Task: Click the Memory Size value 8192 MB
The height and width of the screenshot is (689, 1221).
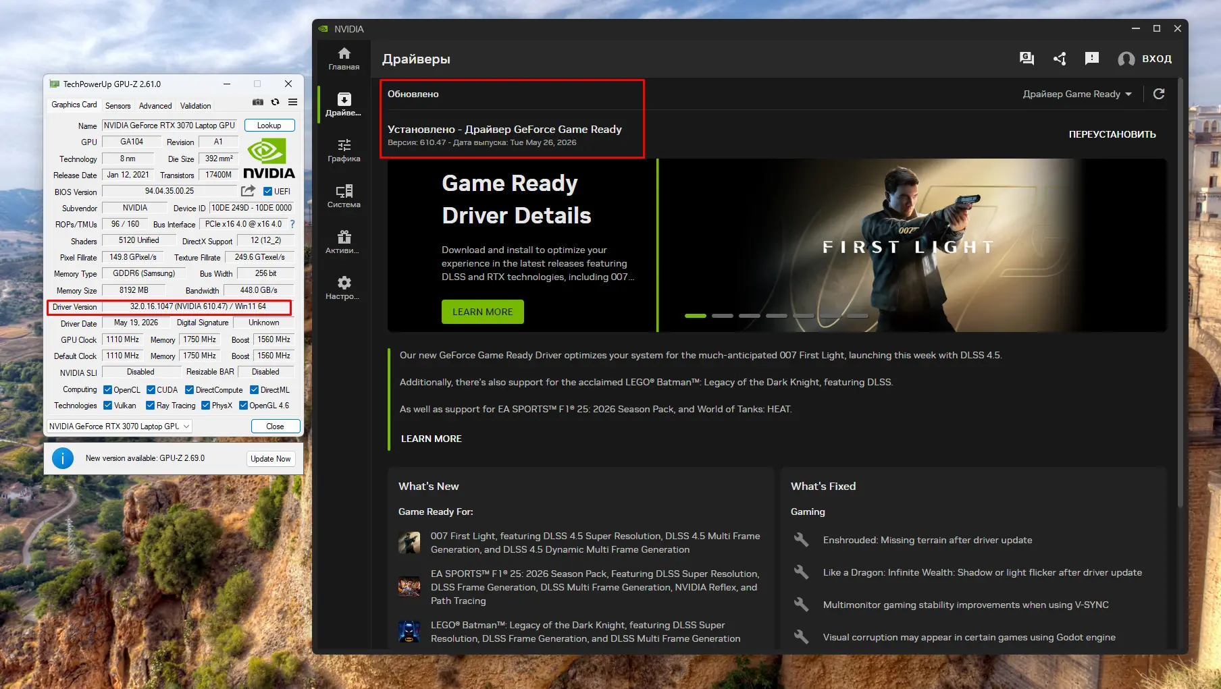Action: [x=134, y=290]
